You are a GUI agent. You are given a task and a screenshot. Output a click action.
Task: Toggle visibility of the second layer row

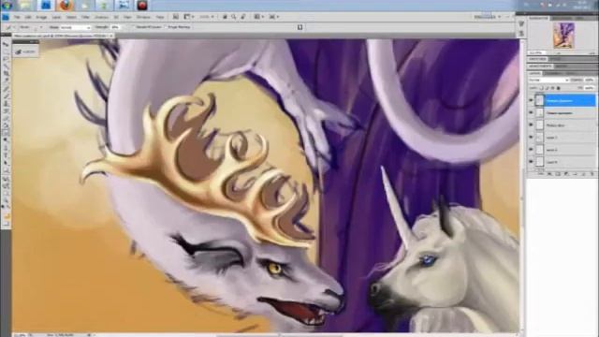[x=531, y=112]
